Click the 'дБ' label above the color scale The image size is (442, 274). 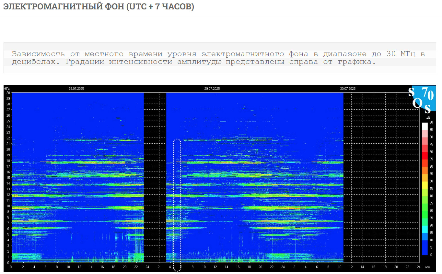tap(428, 117)
